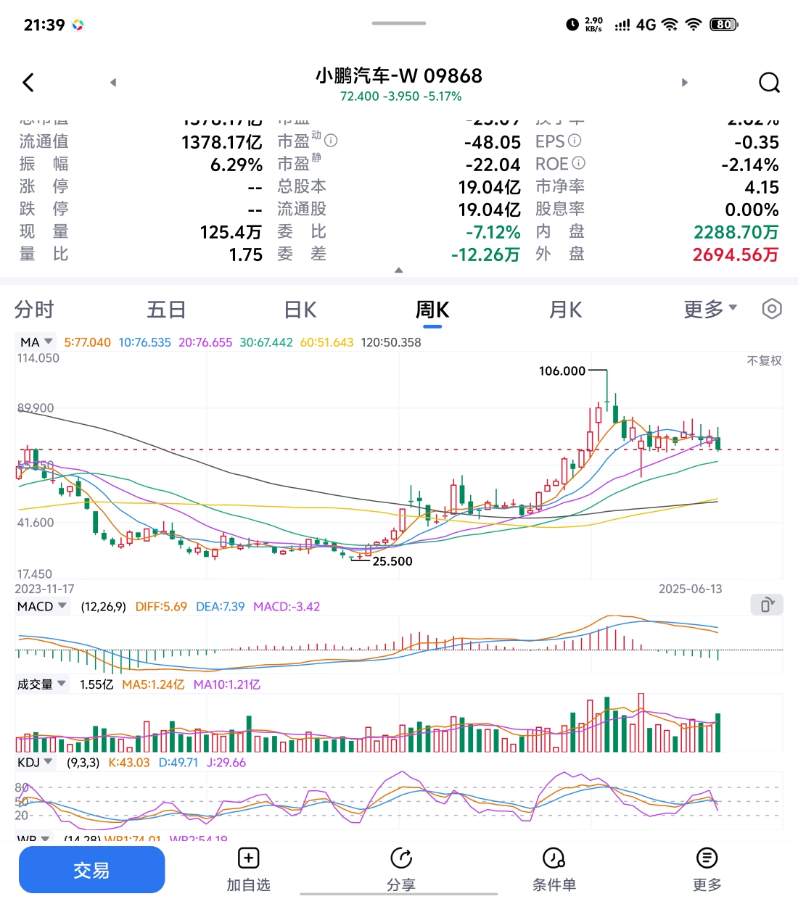Open the battery indicator in status bar
Viewport: 798px width, 899px height.
coord(723,25)
